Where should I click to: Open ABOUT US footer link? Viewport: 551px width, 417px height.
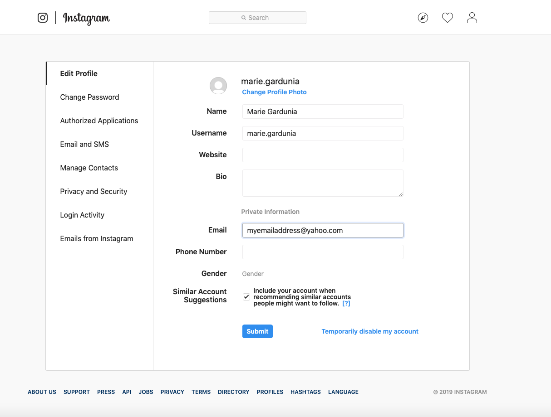coord(42,392)
